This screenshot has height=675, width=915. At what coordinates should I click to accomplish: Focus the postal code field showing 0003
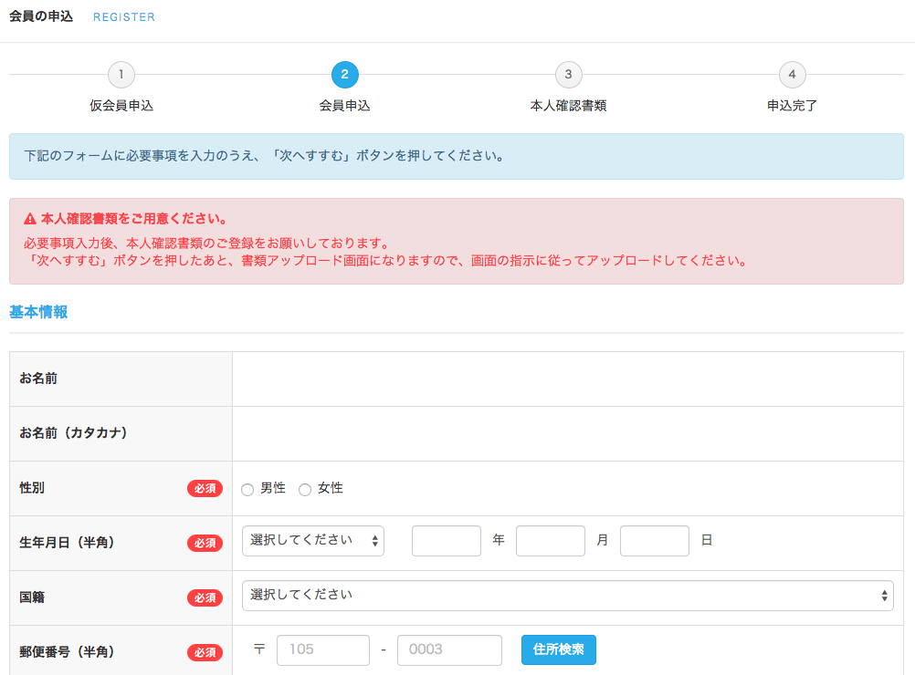tap(449, 650)
